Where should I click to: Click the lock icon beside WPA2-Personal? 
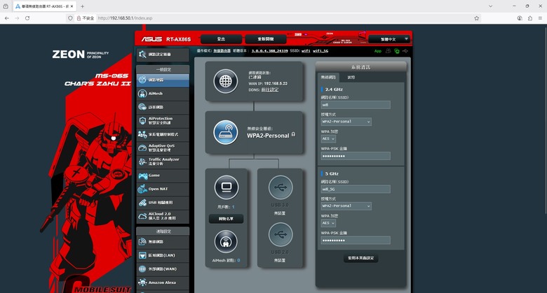pos(293,134)
